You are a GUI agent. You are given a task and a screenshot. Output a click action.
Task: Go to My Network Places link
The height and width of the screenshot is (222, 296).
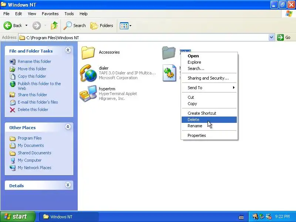(34, 168)
